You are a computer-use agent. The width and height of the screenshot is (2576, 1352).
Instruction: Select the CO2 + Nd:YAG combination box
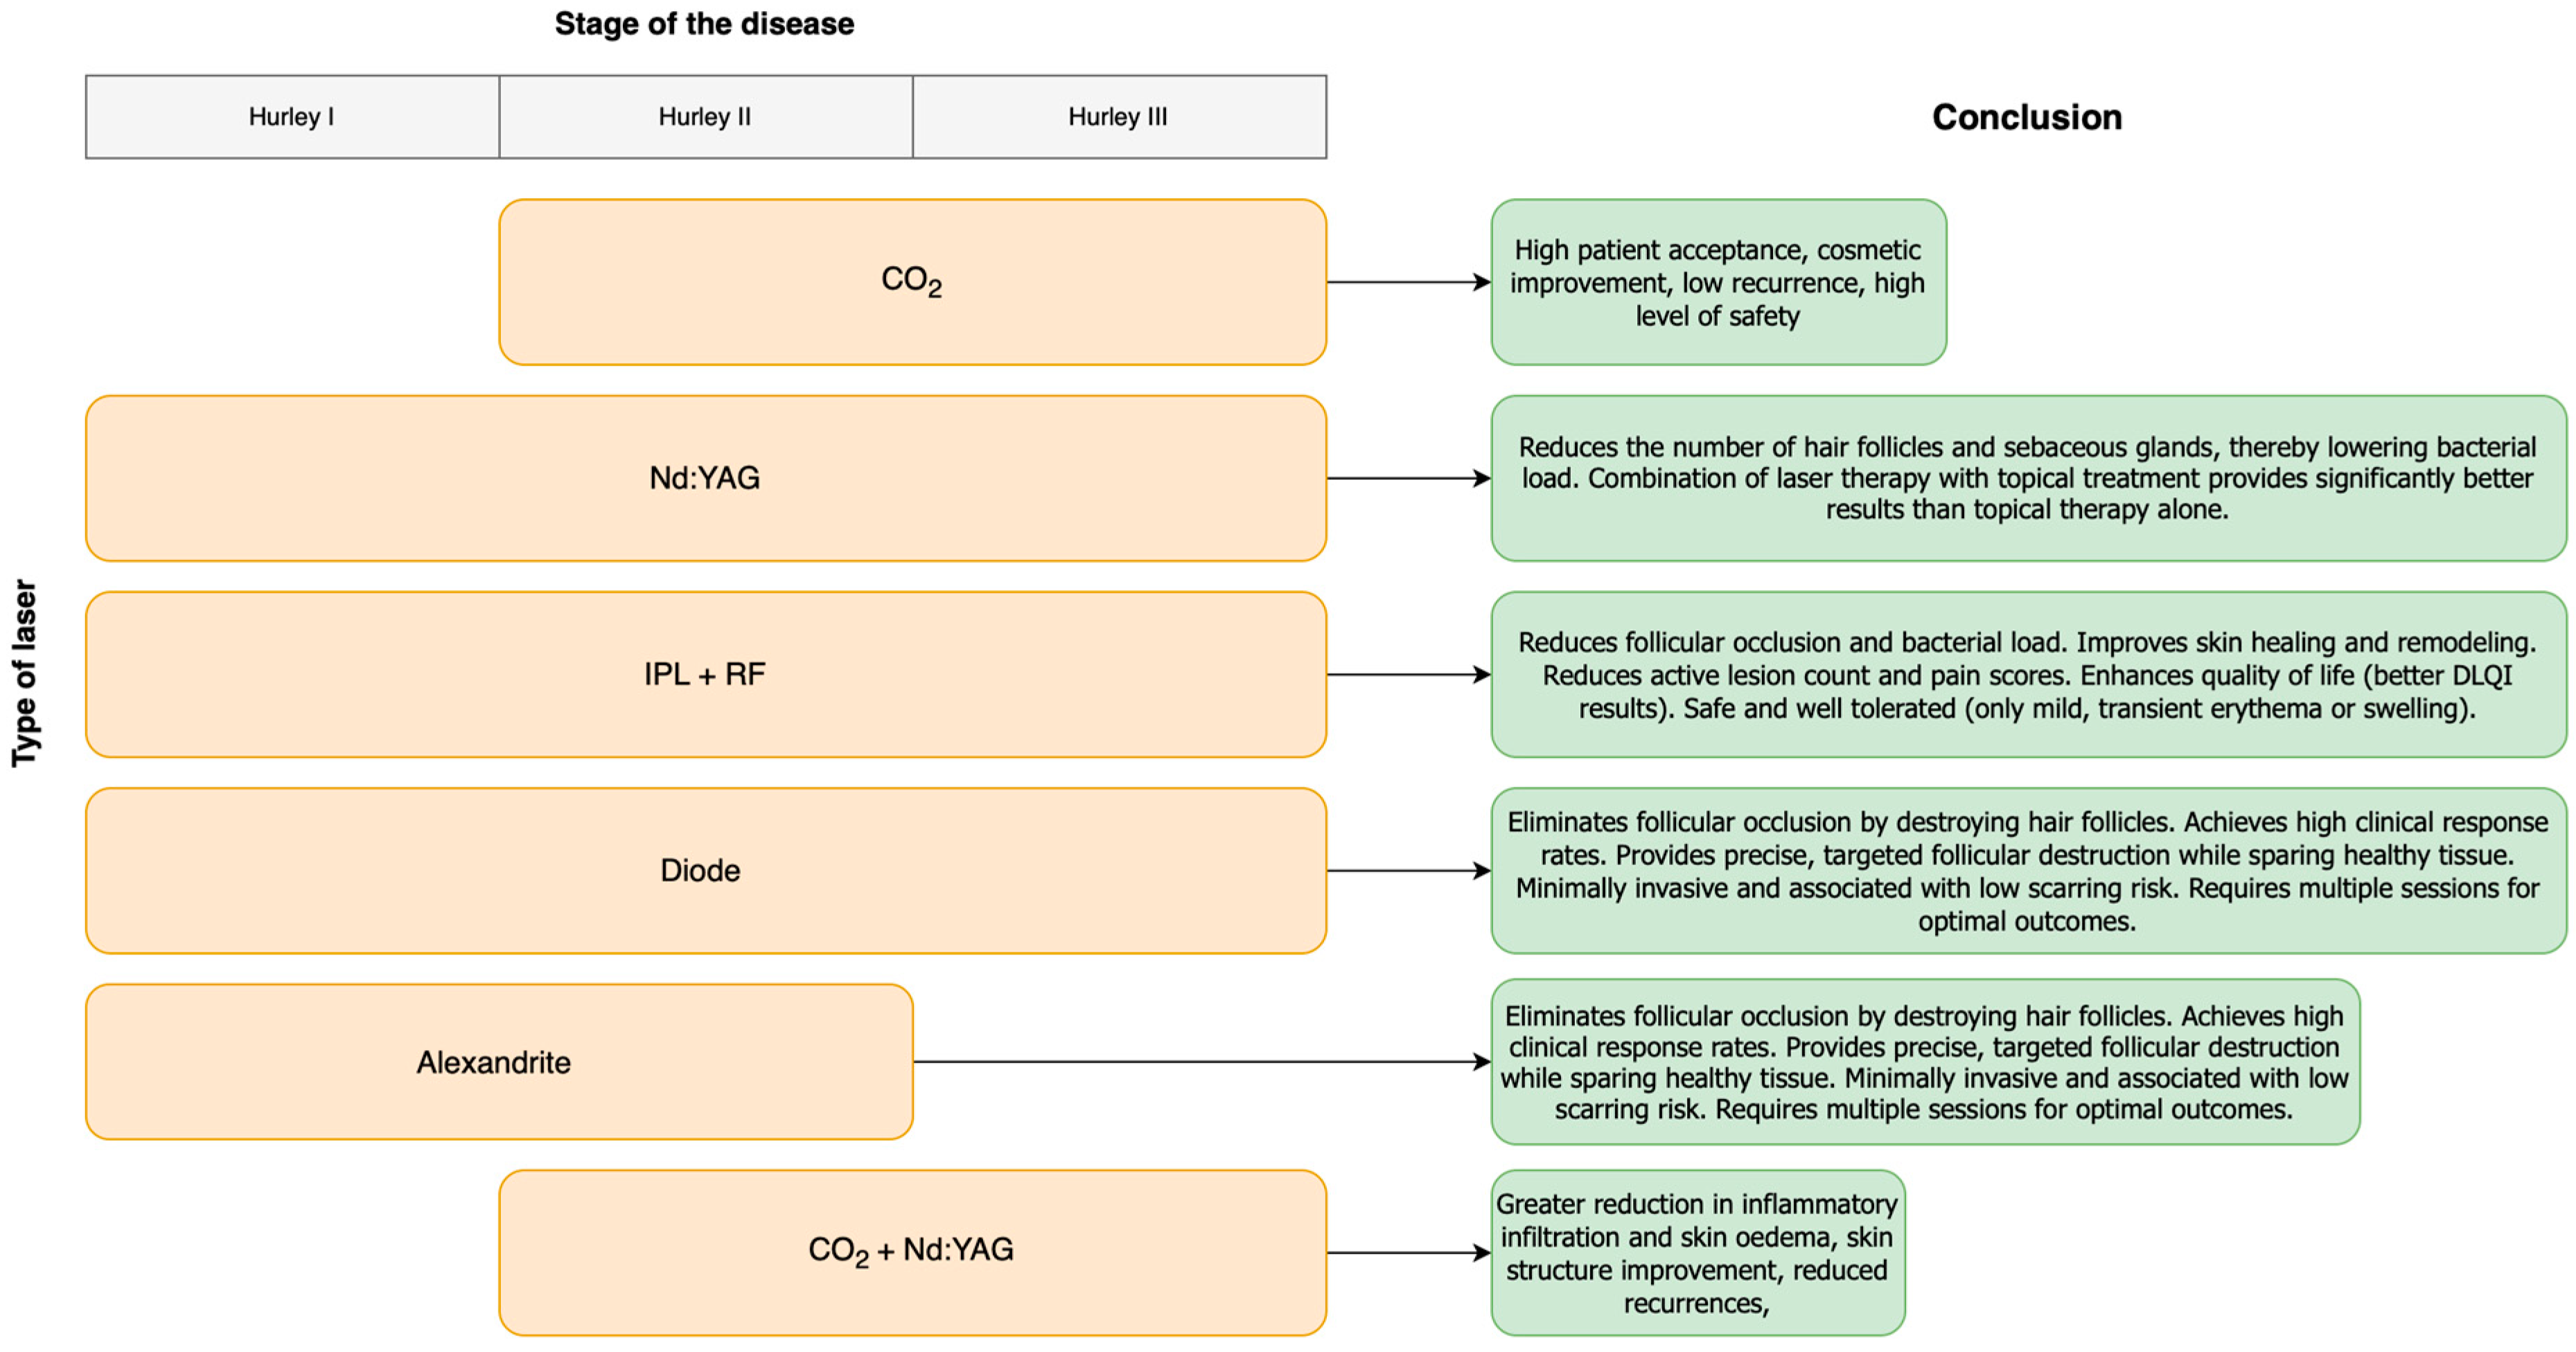click(x=912, y=1252)
